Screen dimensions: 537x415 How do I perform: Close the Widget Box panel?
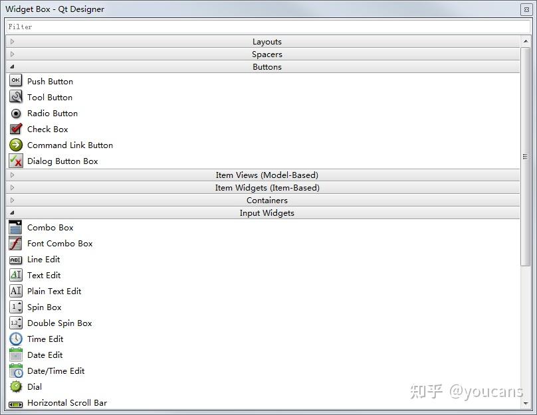pyautogui.click(x=526, y=9)
